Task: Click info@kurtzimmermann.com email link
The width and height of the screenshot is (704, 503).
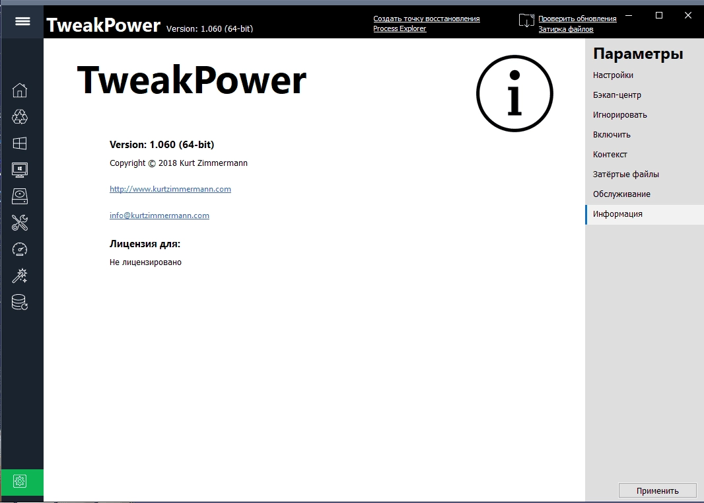Action: pyautogui.click(x=159, y=215)
